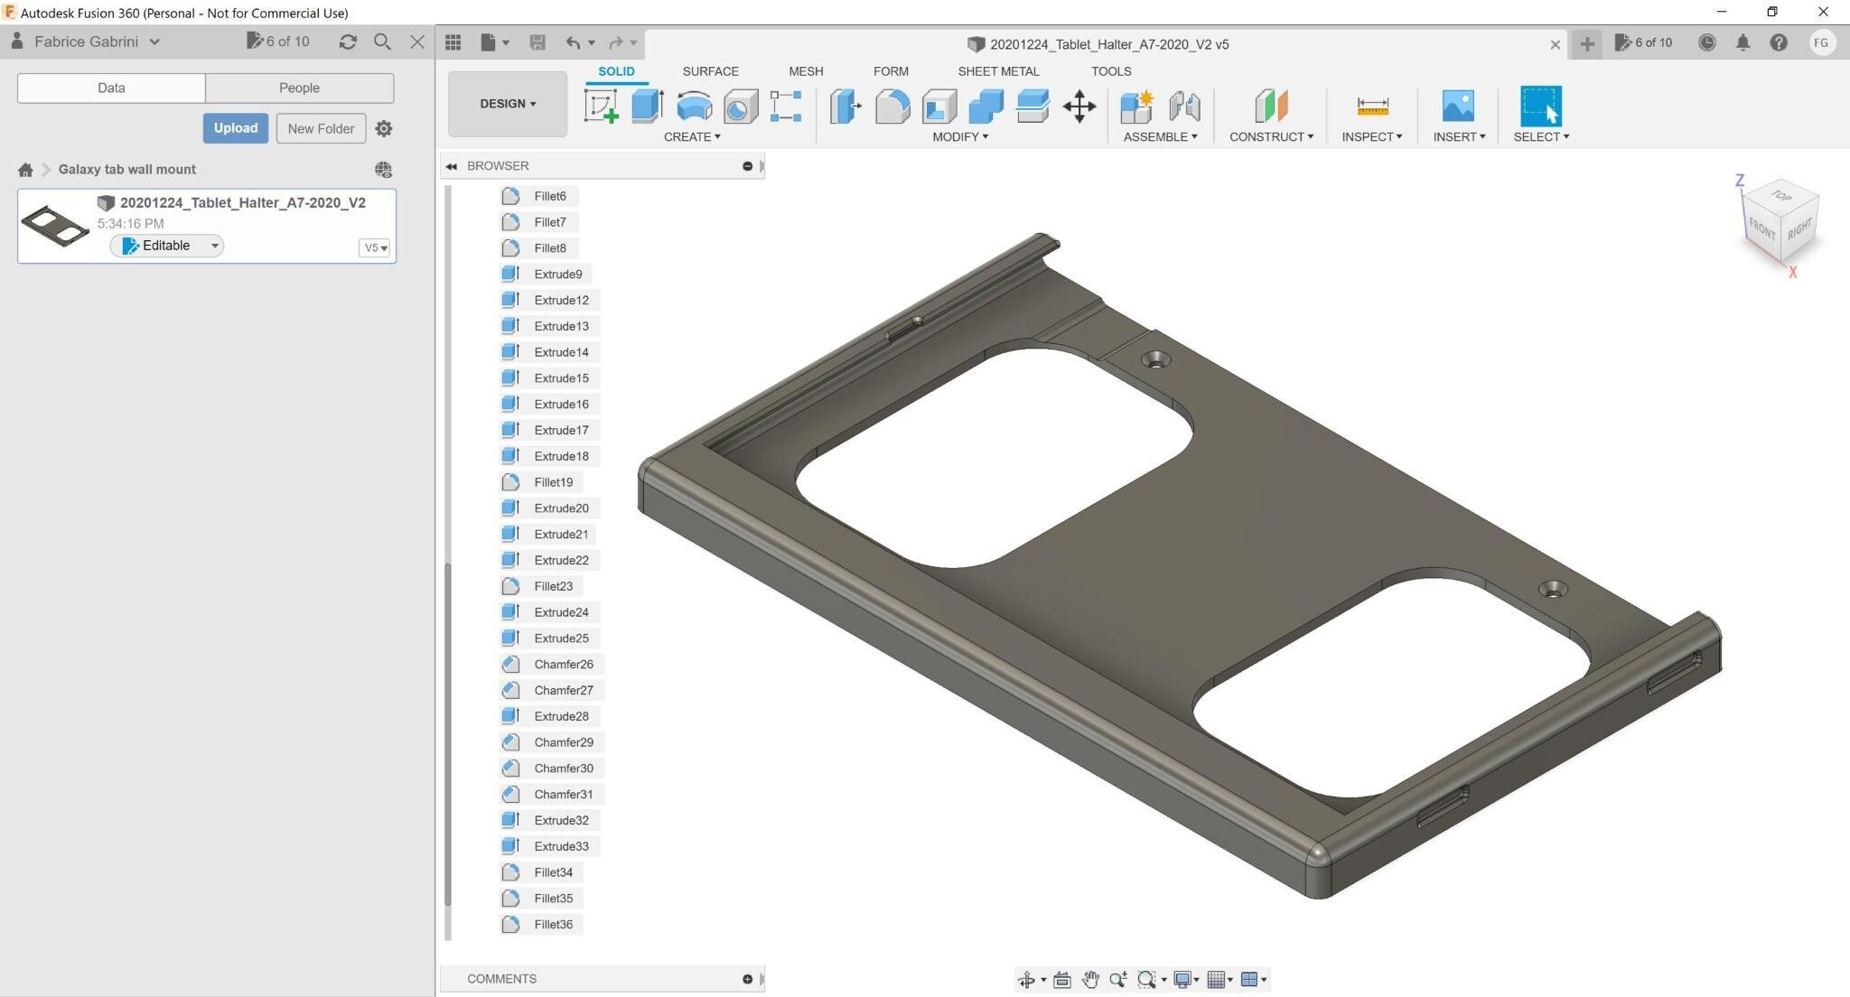Select the Joint tool icon
This screenshot has width=1850, height=997.
[1184, 106]
